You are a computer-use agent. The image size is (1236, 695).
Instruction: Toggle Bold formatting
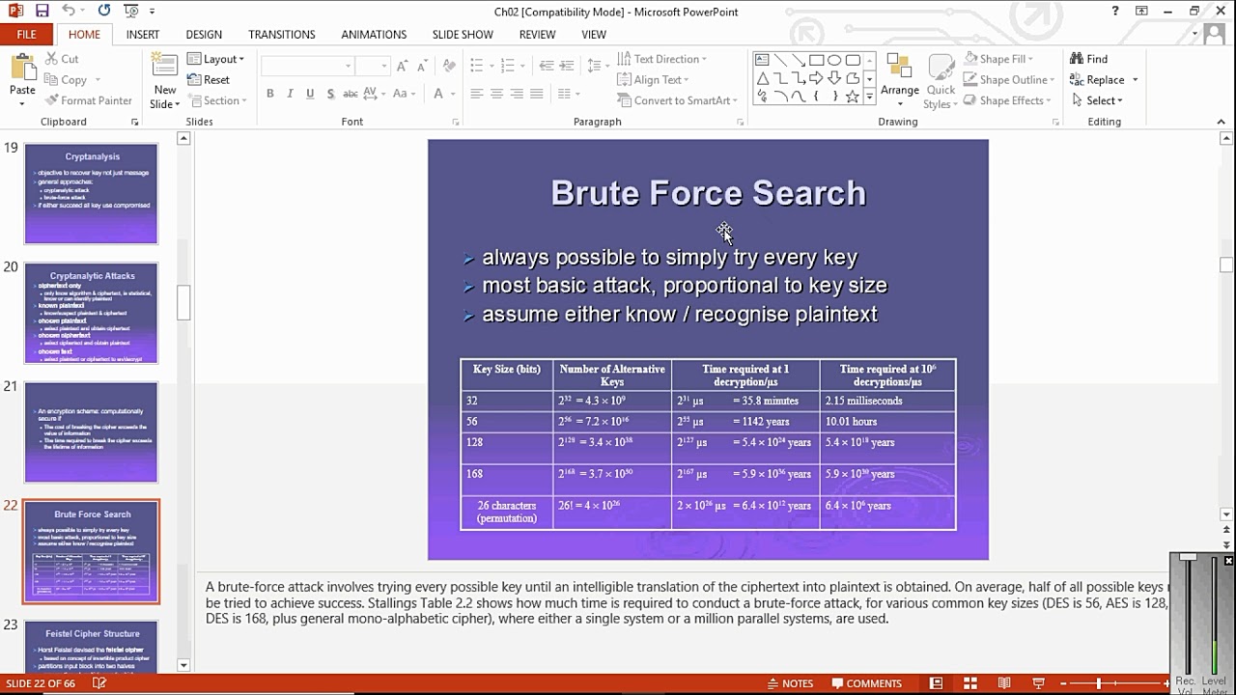tap(270, 94)
